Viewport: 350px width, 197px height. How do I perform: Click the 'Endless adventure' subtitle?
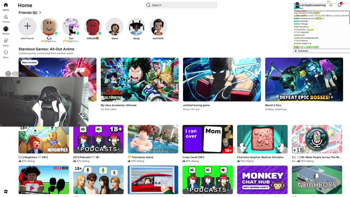(x=276, y=109)
